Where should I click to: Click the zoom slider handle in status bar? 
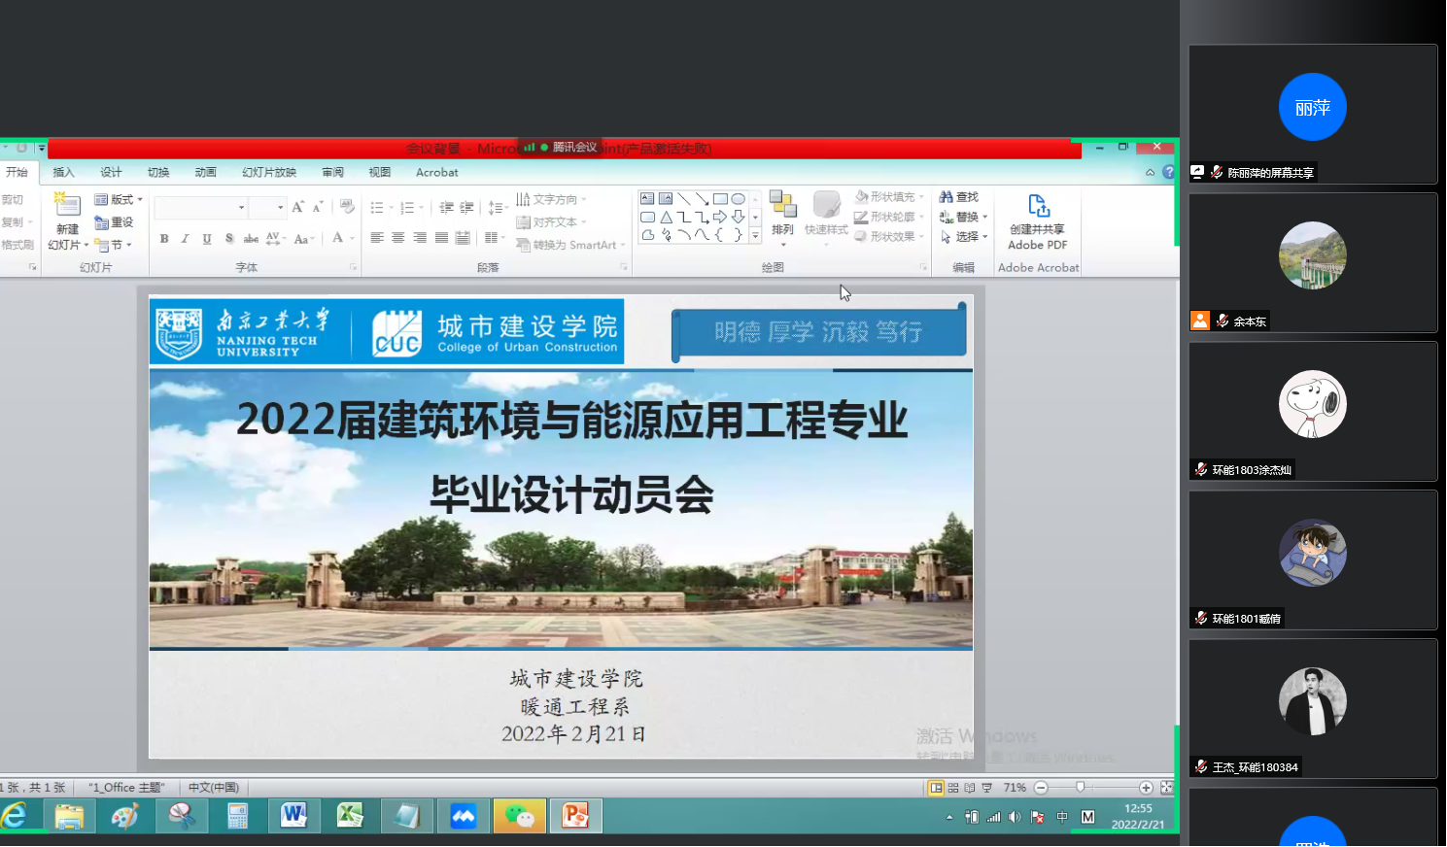coord(1080,788)
